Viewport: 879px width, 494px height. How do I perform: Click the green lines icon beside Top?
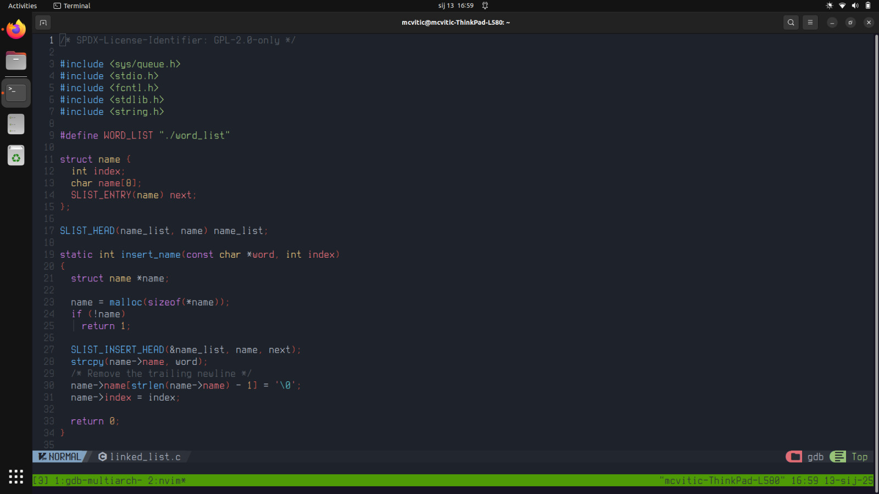click(x=838, y=457)
